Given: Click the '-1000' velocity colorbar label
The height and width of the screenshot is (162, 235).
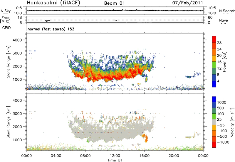Looking at the screenshot, I should coord(223,142).
